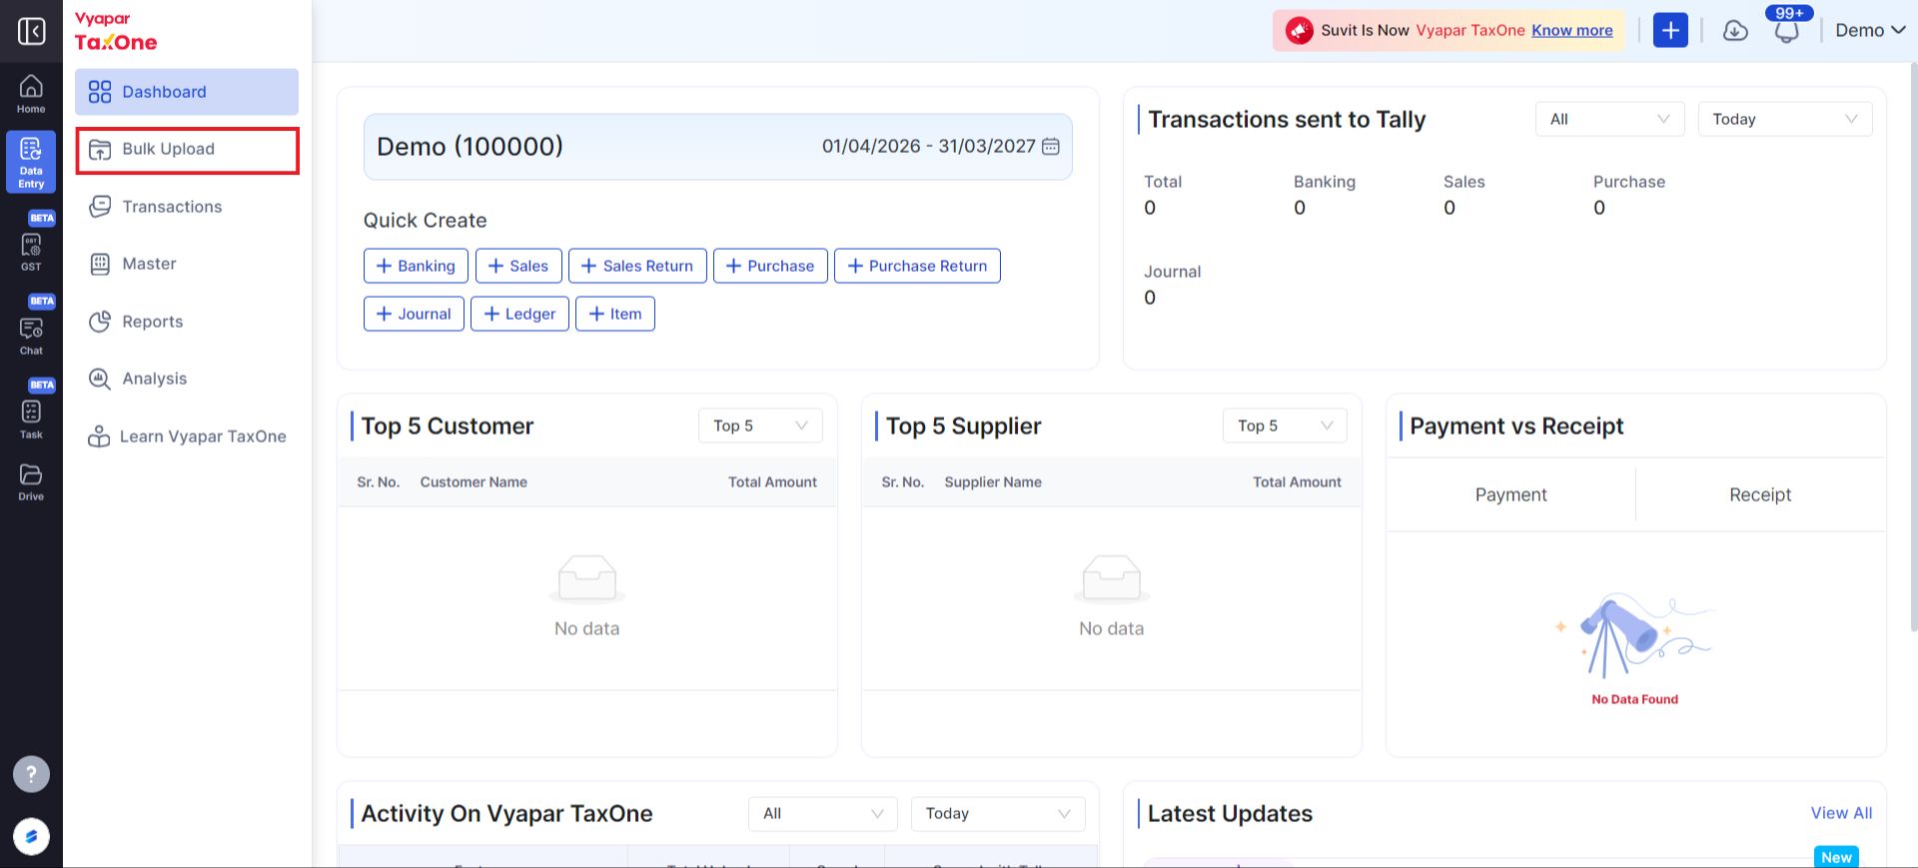Click the cloud download icon in header
This screenshot has width=1918, height=868.
pos(1736,31)
